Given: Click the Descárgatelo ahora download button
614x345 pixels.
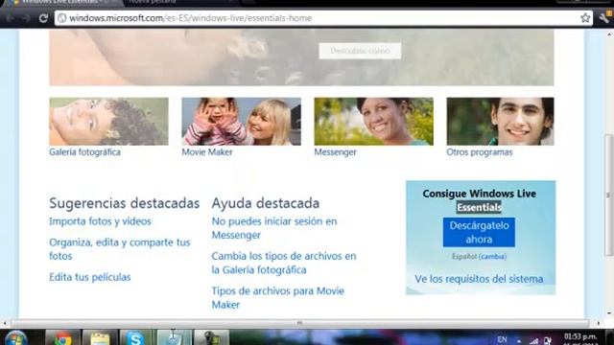Looking at the screenshot, I should pyautogui.click(x=479, y=232).
